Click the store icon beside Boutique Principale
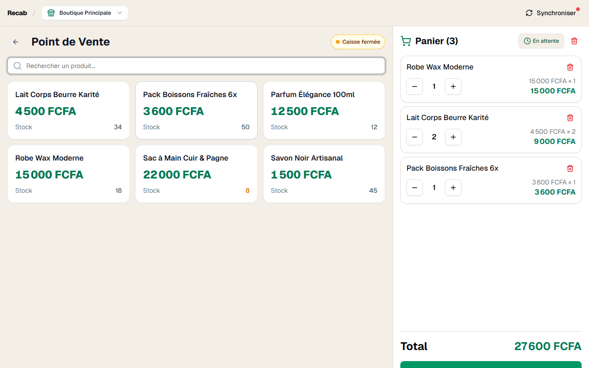Viewport: 589px width, 368px height. tap(51, 13)
